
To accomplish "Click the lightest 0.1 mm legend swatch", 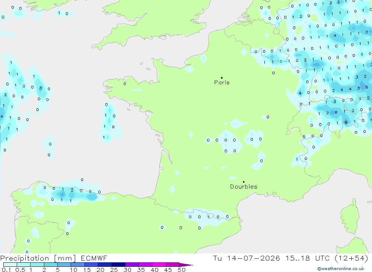I will coord(10,265).
